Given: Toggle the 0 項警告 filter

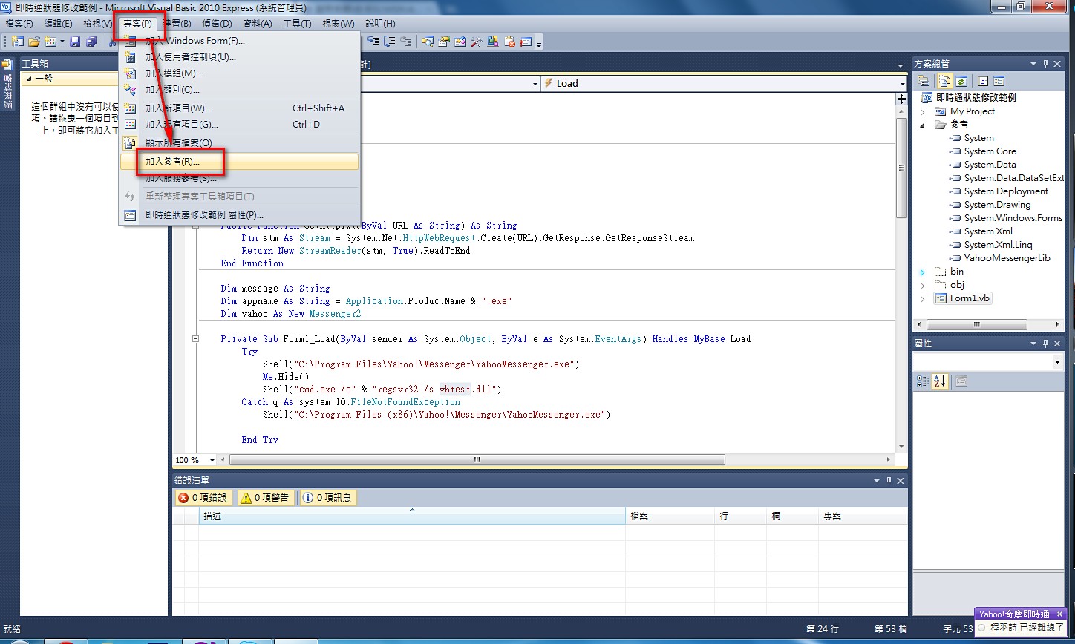Looking at the screenshot, I should pos(265,498).
